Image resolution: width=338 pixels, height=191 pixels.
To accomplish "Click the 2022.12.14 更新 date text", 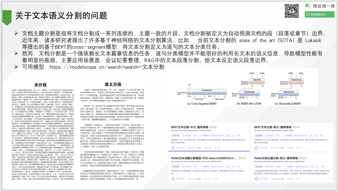I will tap(194, 179).
